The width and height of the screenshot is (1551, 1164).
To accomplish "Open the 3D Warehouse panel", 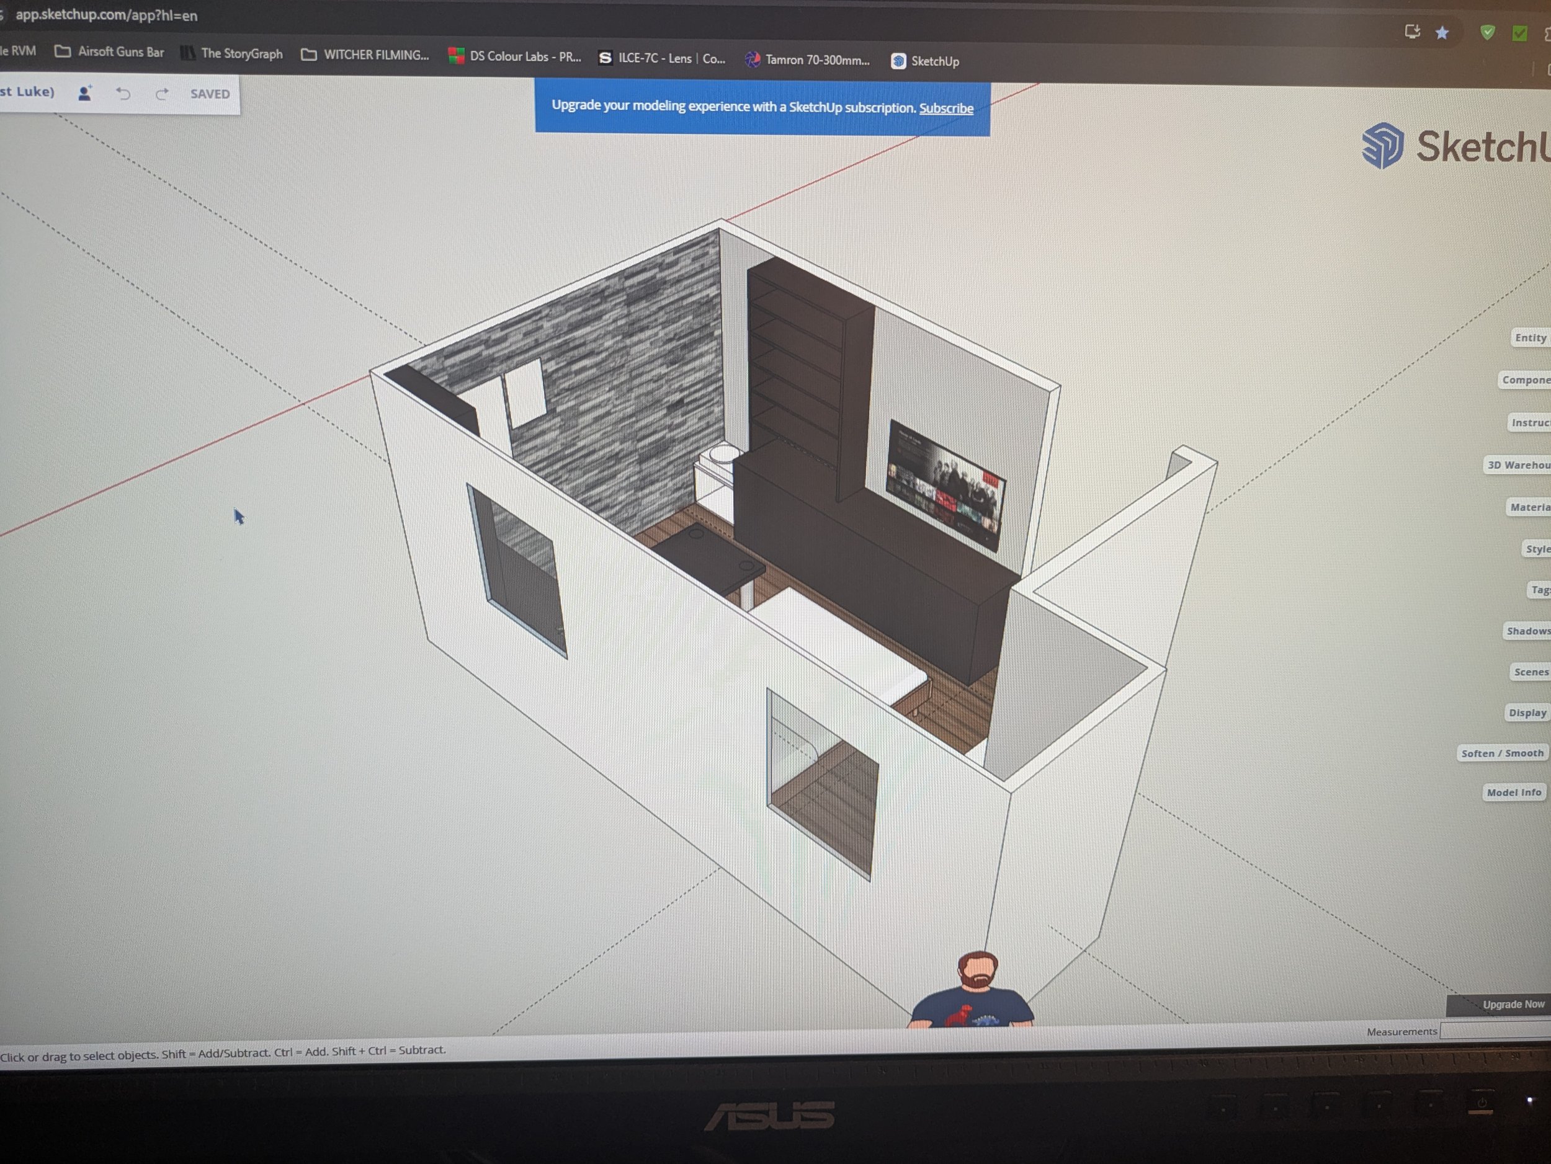I will click(x=1518, y=464).
